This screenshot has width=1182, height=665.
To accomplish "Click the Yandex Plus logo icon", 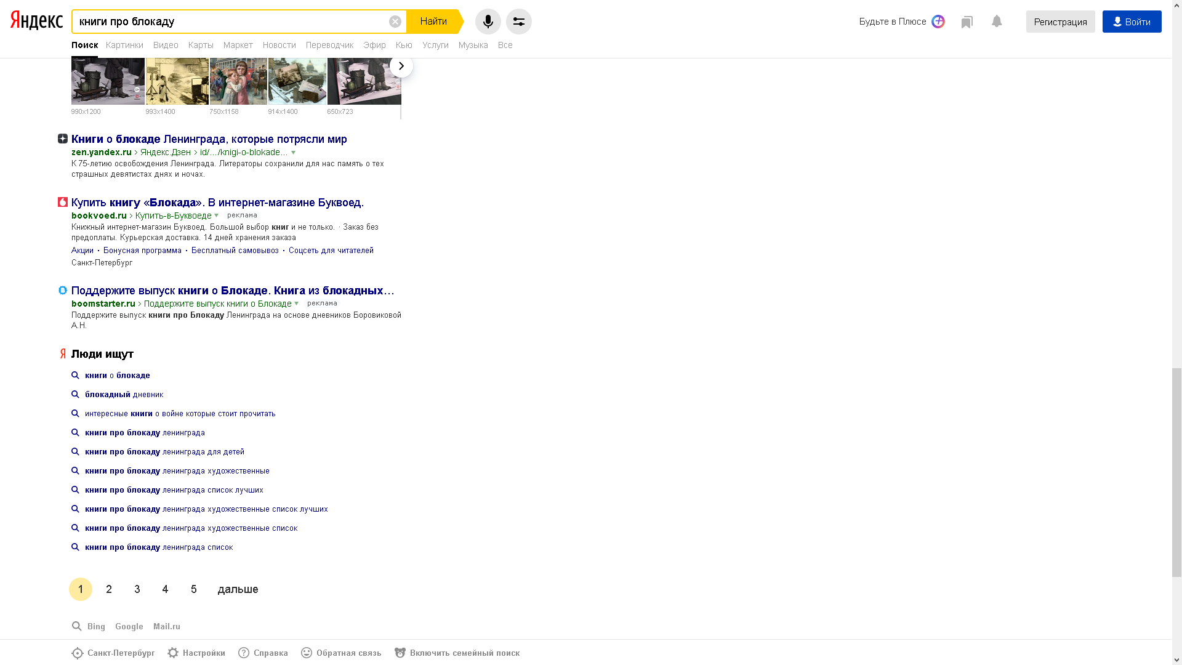I will (938, 22).
